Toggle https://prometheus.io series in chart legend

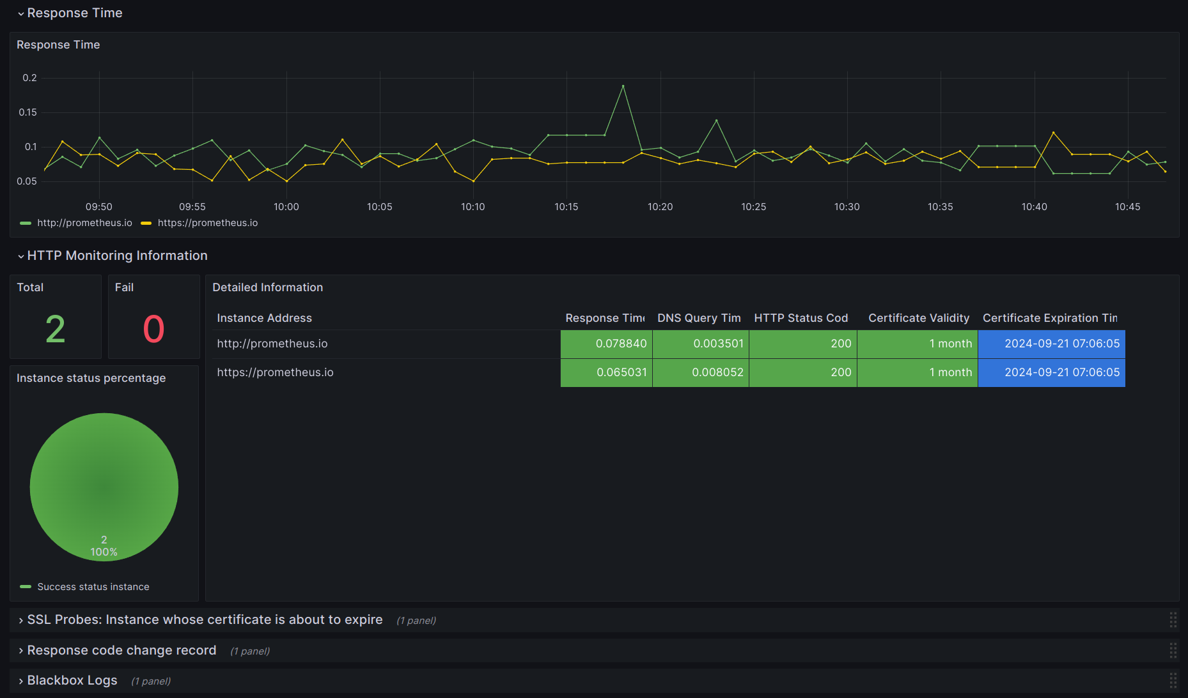pyautogui.click(x=207, y=223)
